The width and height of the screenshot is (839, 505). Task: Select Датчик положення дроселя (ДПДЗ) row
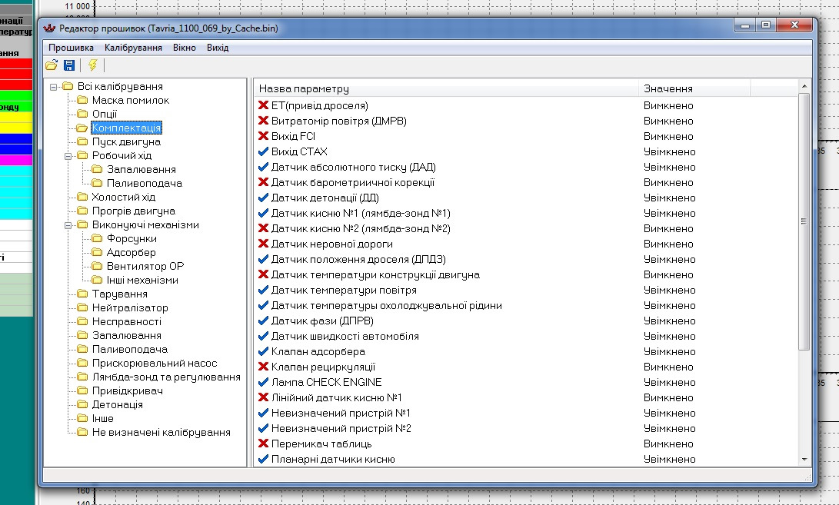pyautogui.click(x=527, y=260)
